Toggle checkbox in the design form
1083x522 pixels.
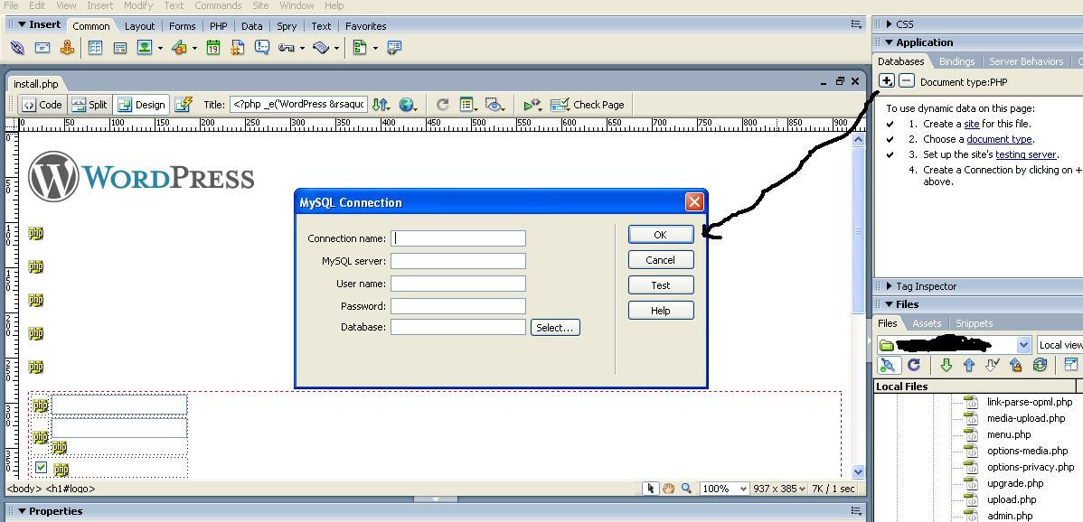(41, 468)
